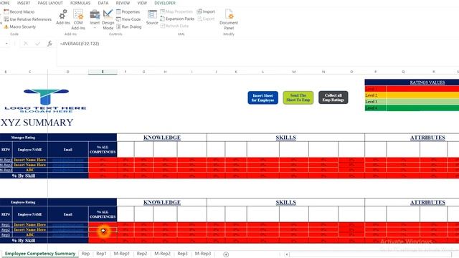Click Import XML data
The height and width of the screenshot is (258, 459).
pyautogui.click(x=206, y=11)
